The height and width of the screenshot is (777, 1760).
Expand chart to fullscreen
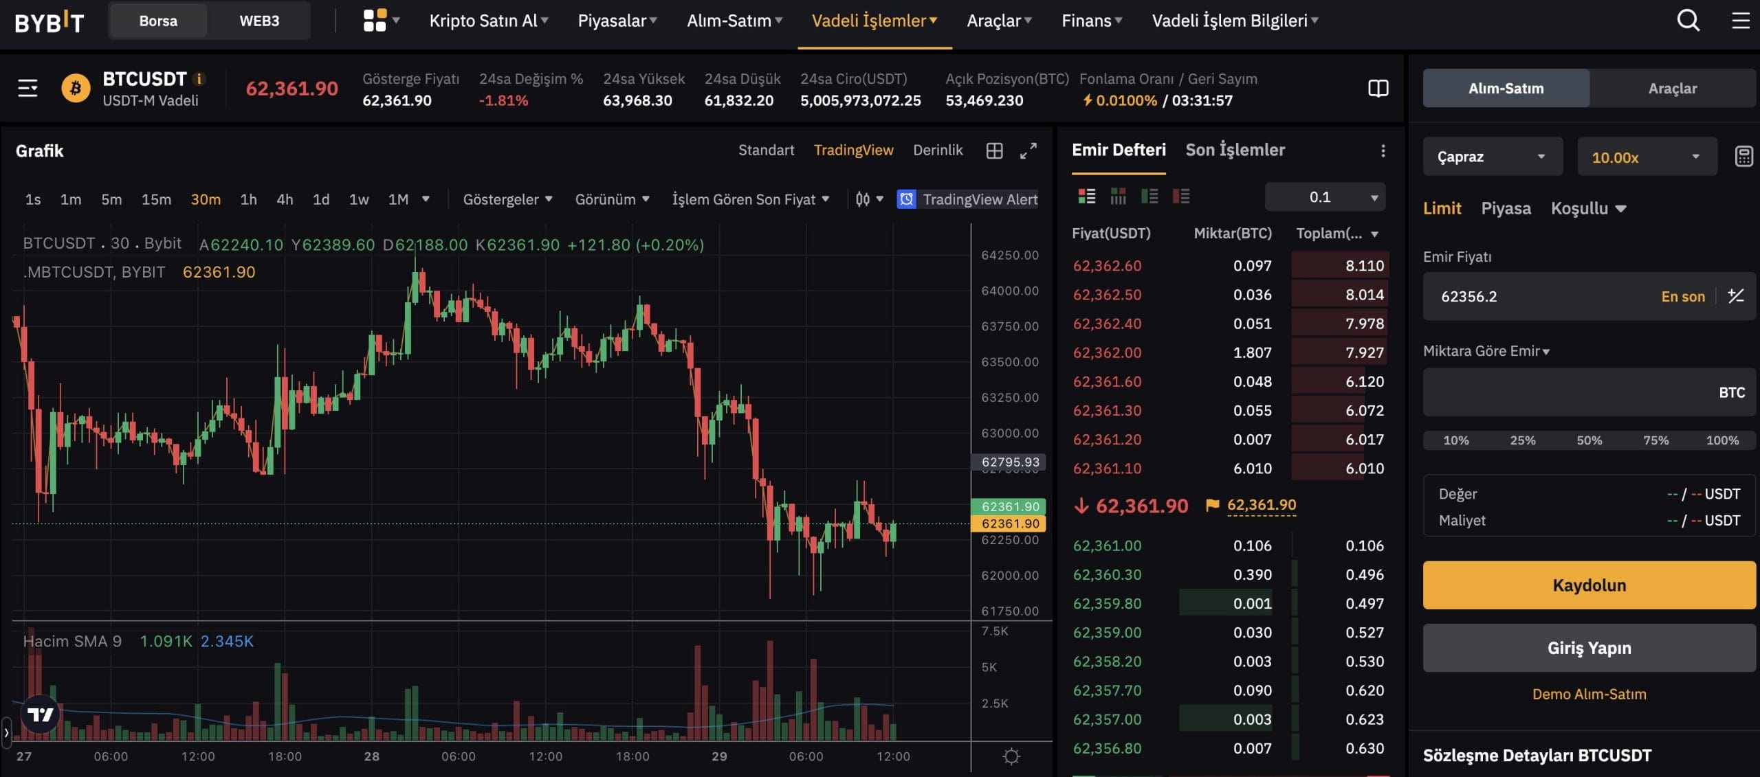click(1028, 150)
